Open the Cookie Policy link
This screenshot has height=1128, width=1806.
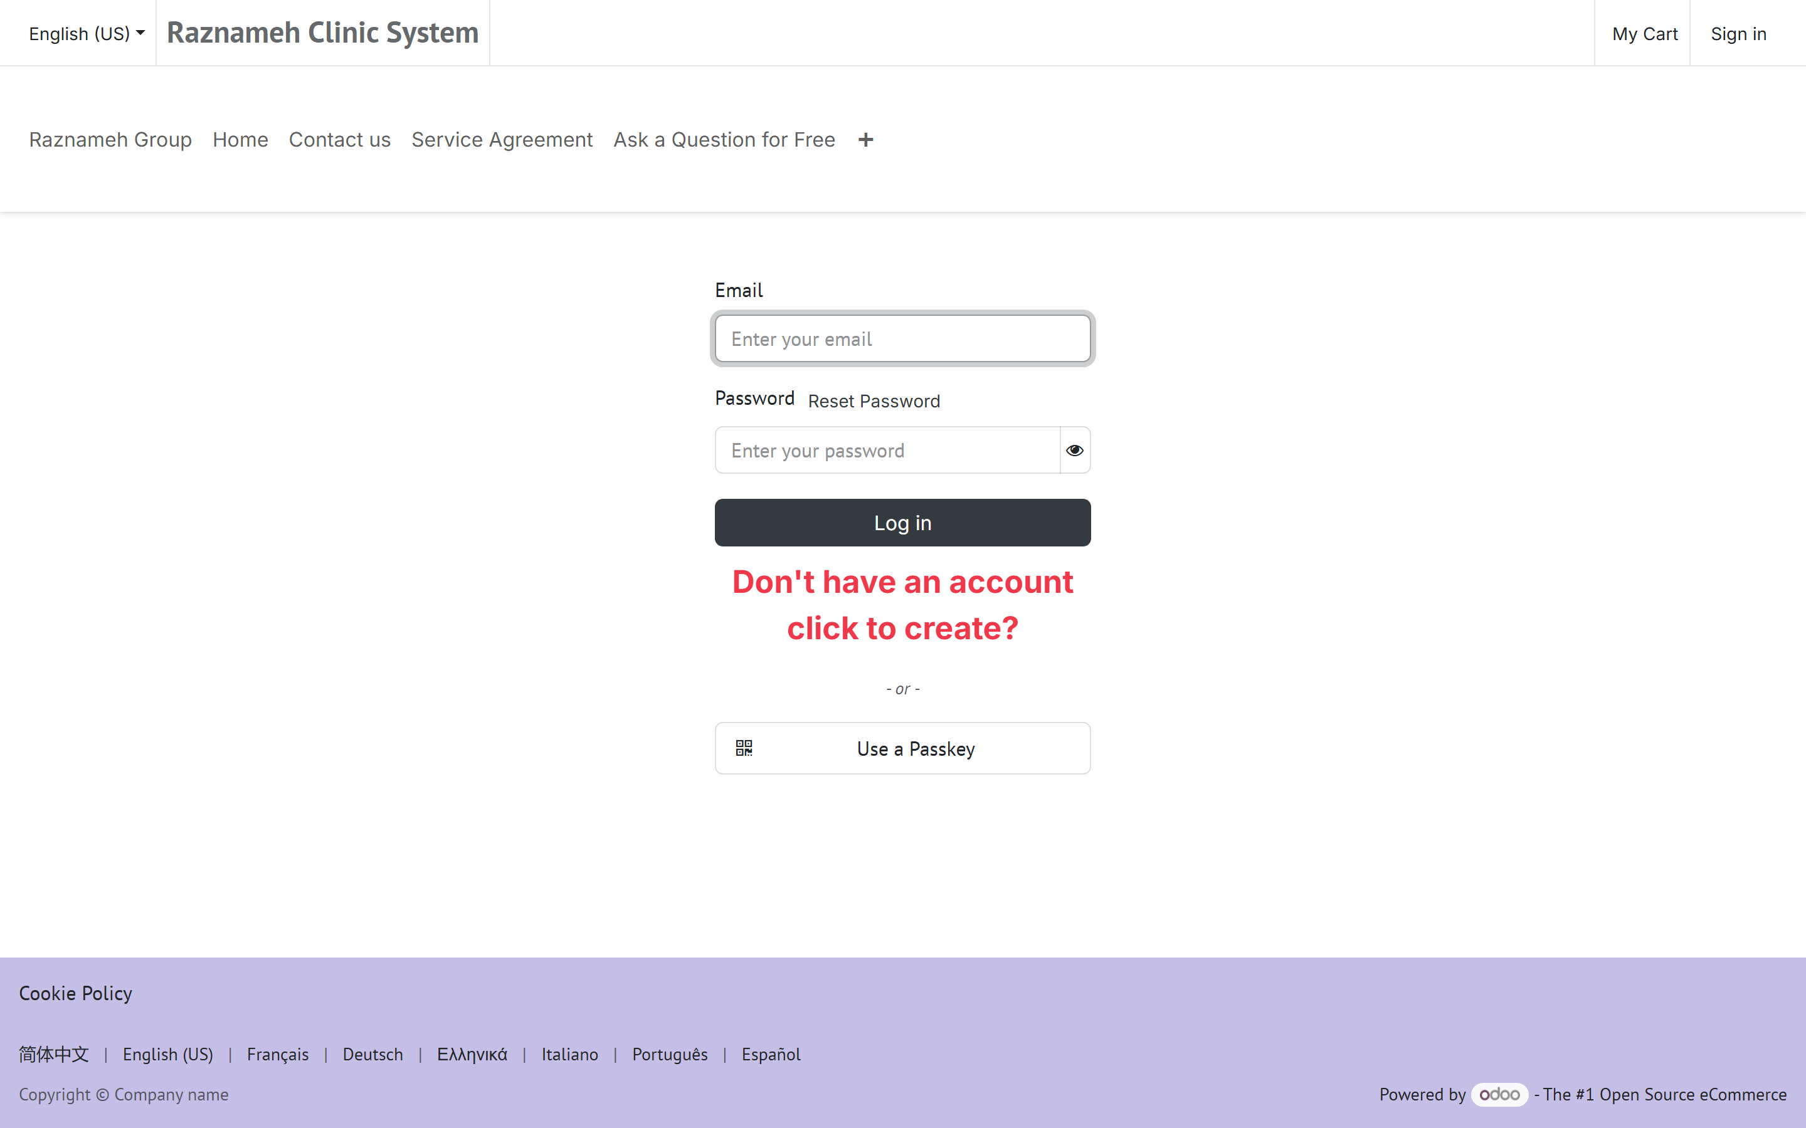(x=75, y=993)
